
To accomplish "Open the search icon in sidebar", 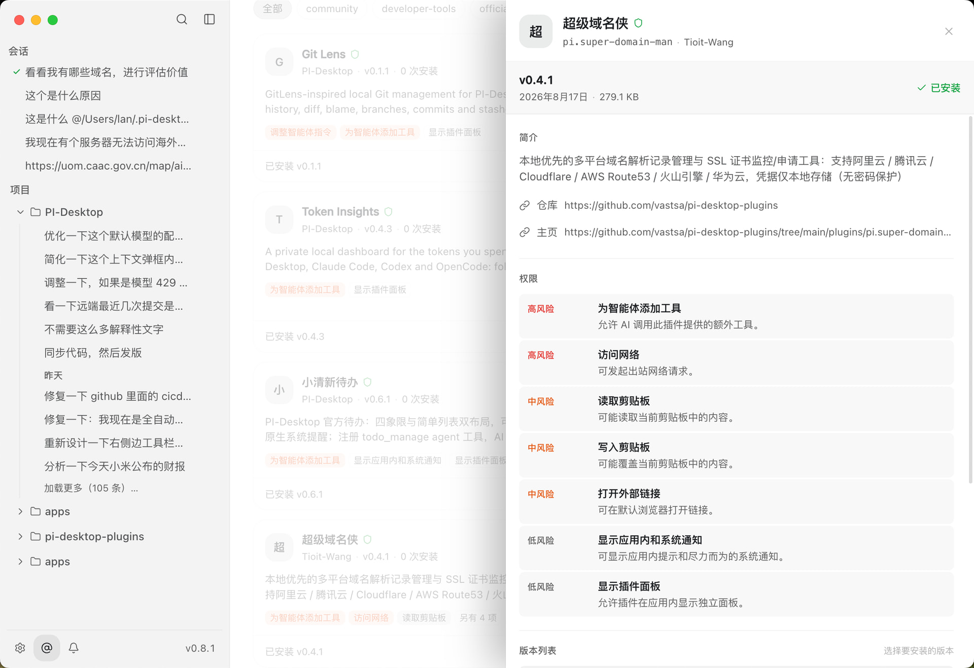I will tap(182, 19).
